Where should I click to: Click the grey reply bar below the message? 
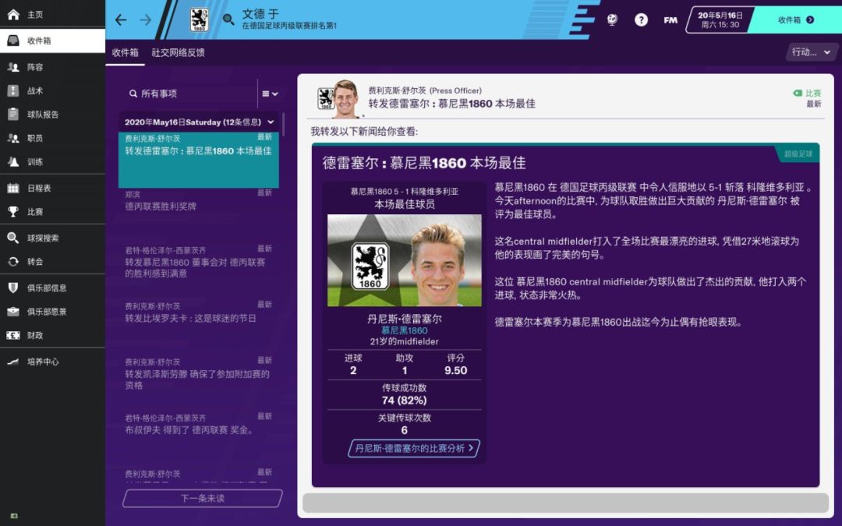point(565,503)
